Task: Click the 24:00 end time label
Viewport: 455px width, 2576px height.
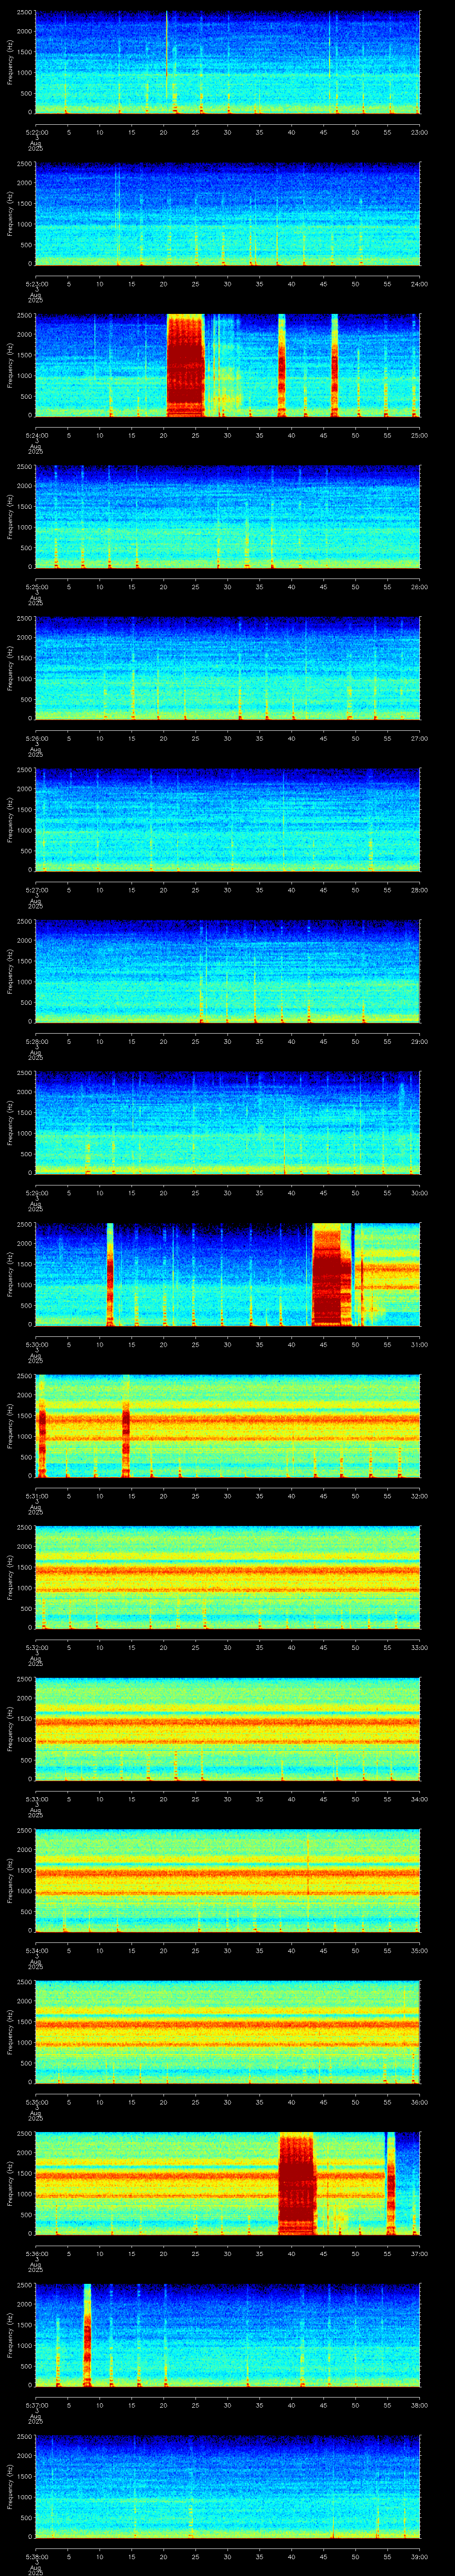Action: tap(419, 284)
